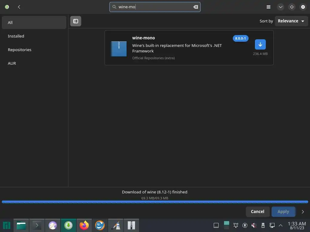The image size is (310, 232).
Task: Open the blue swirl app in taskbar
Action: [x=100, y=225]
